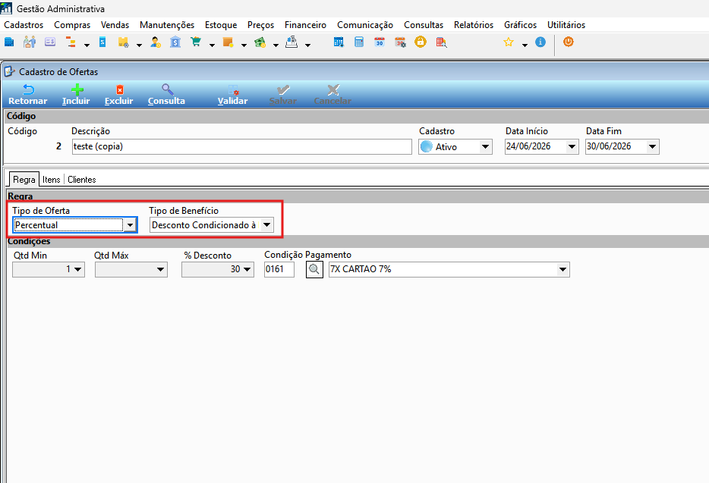Click the Consulta button
The image size is (709, 483).
(166, 95)
